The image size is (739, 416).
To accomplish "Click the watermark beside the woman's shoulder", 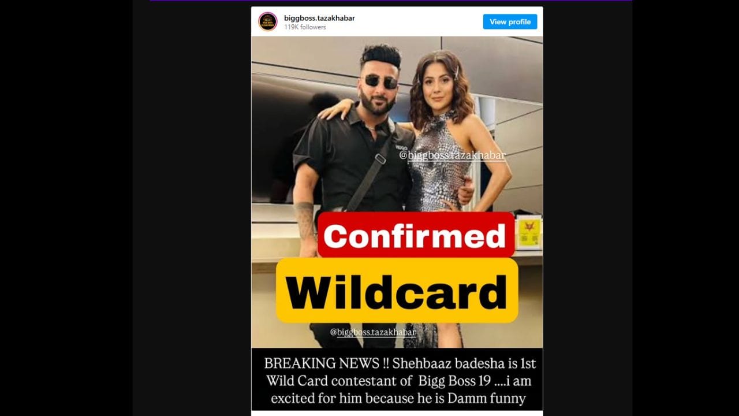I will [453, 155].
